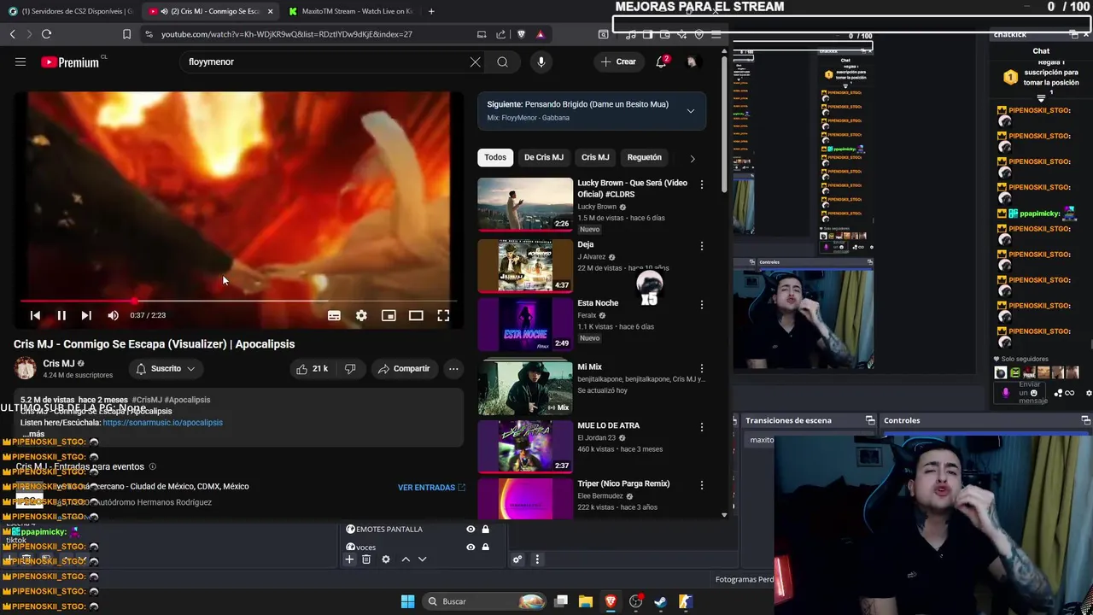Open Lucky Brown Que Será video thumbnail

[525, 204]
